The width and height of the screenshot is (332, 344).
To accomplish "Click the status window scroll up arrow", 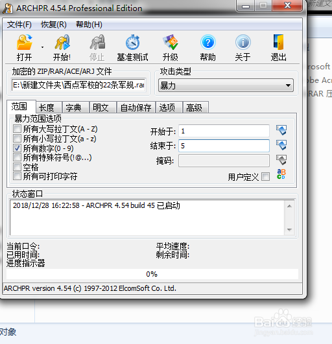I will click(x=289, y=206).
